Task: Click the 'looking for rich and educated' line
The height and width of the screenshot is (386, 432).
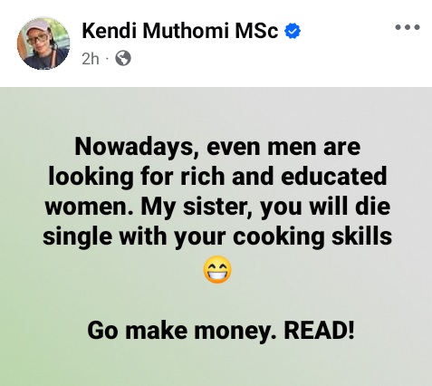Action: [x=217, y=177]
